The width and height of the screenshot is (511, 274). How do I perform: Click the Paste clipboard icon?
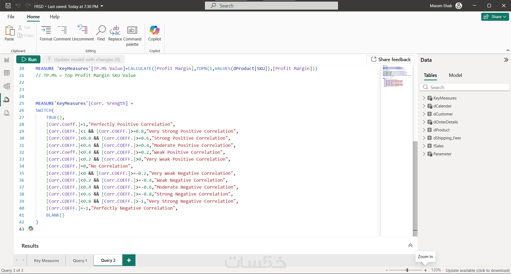[10, 31]
